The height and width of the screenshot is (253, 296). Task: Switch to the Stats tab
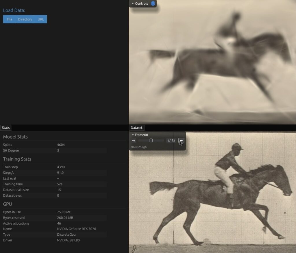[6, 128]
